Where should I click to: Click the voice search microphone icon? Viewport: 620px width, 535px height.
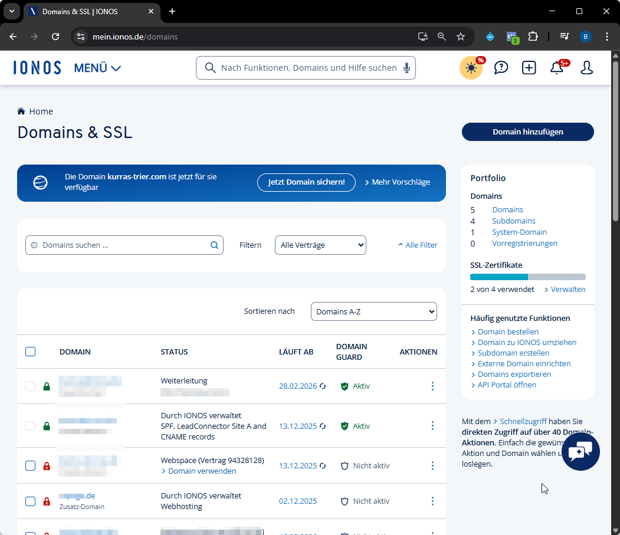coord(406,68)
